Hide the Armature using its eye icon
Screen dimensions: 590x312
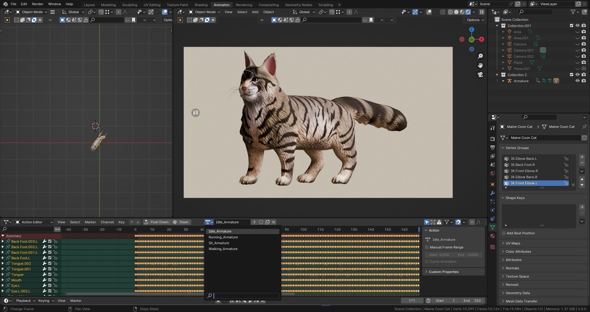click(x=577, y=81)
